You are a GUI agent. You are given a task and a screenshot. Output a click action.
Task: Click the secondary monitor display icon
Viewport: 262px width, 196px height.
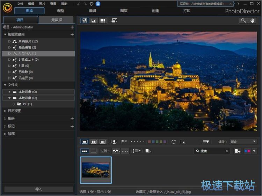[x=114, y=21]
